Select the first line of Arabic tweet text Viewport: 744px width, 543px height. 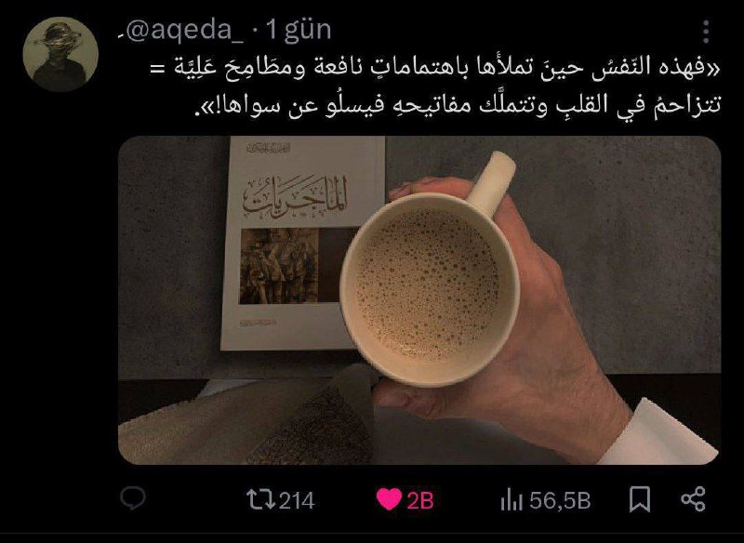click(435, 68)
